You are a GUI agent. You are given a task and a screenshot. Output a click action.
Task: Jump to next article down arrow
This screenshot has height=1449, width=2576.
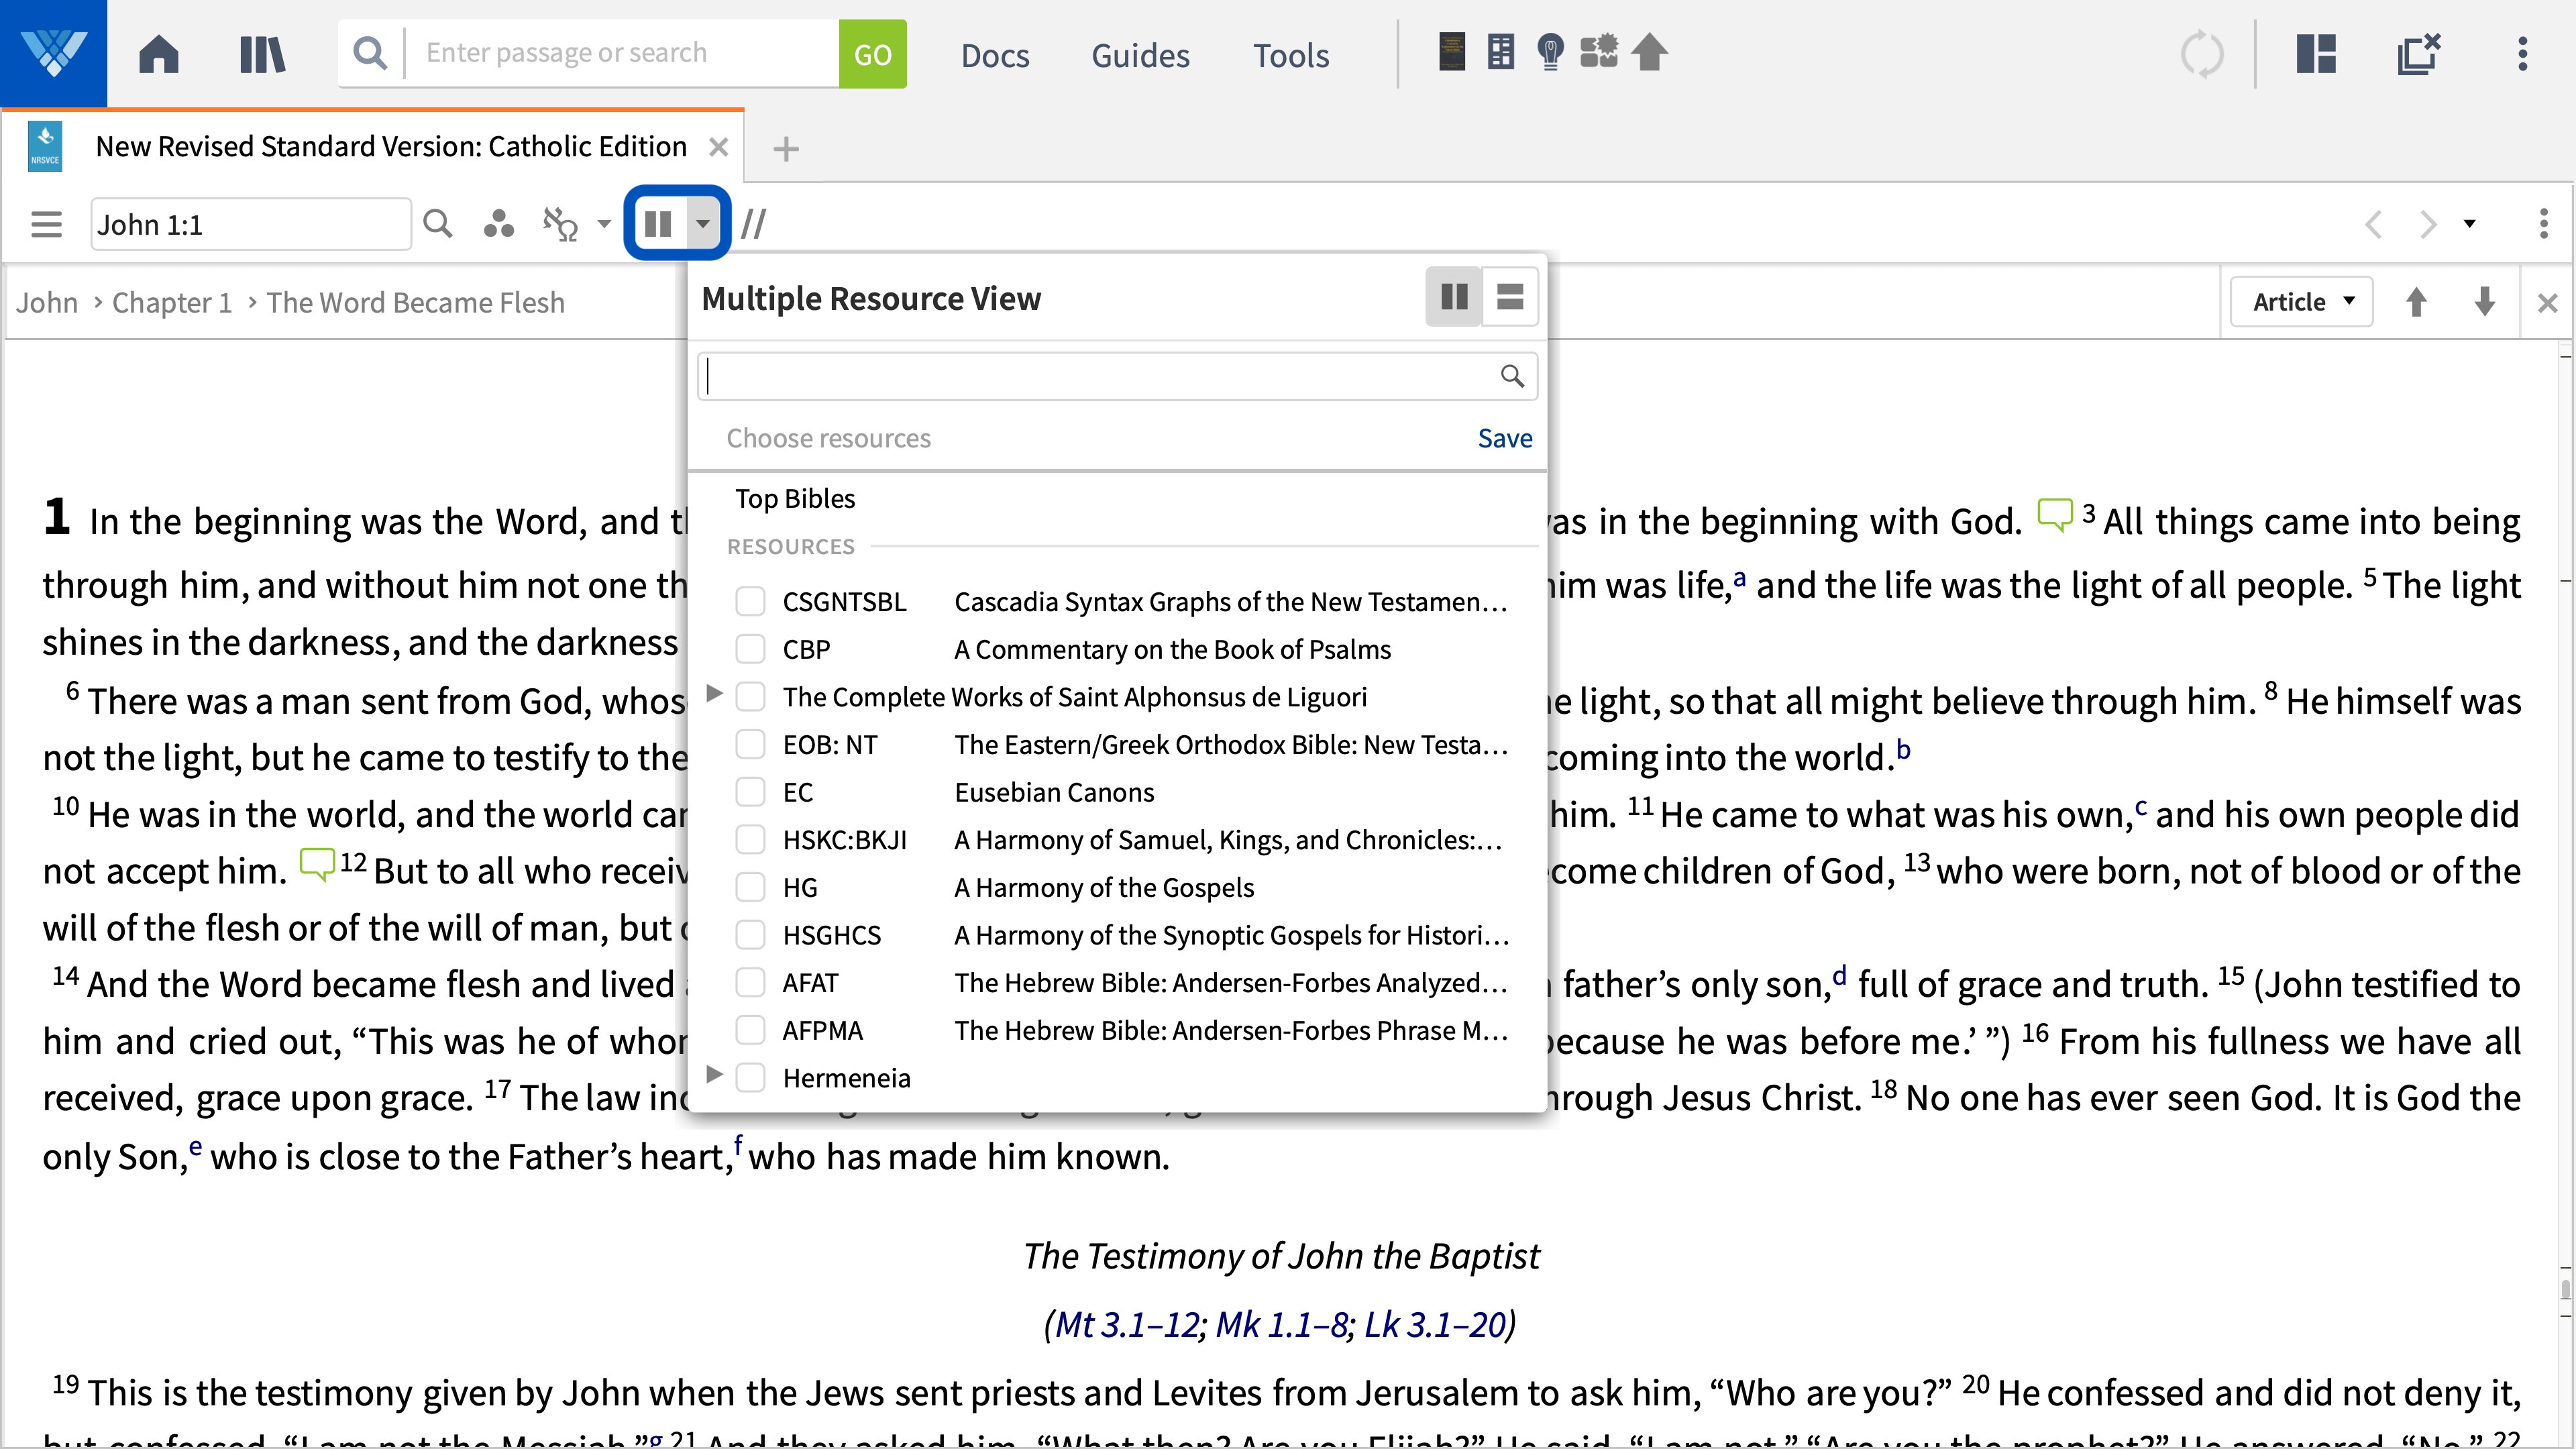2485,302
